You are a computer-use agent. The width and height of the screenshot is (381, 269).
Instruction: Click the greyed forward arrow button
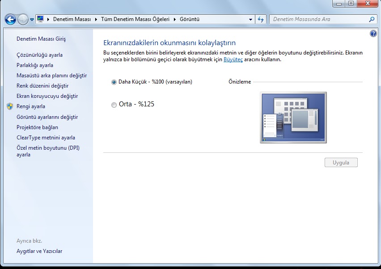click(23, 19)
